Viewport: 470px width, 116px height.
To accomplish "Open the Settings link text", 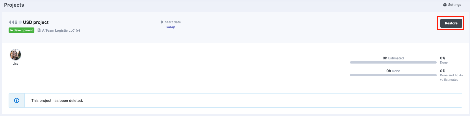I will (x=454, y=5).
